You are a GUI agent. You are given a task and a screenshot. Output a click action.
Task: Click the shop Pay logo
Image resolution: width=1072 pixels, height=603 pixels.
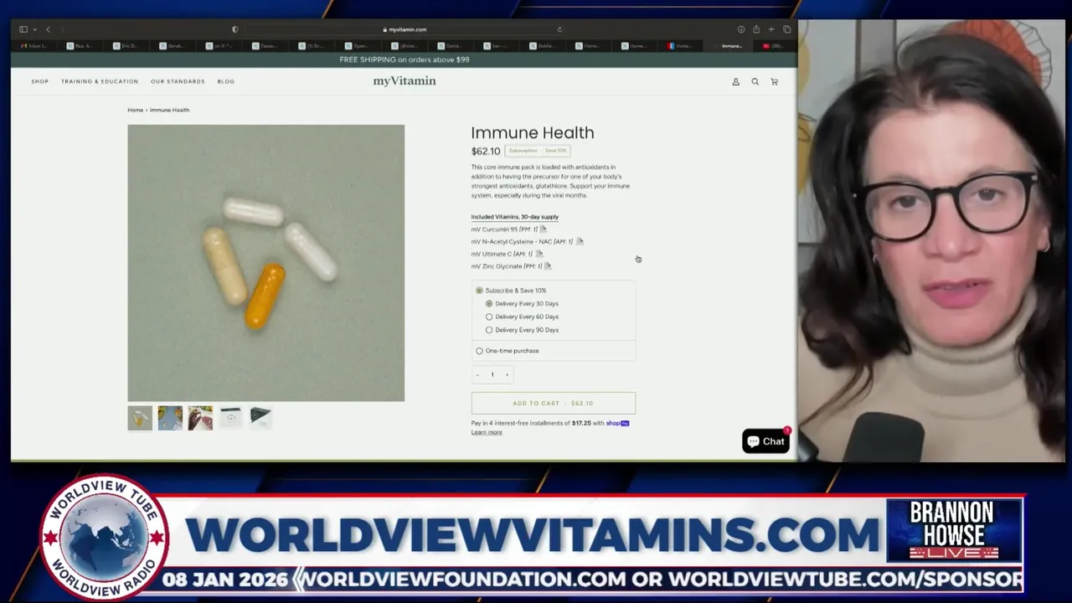(x=618, y=423)
